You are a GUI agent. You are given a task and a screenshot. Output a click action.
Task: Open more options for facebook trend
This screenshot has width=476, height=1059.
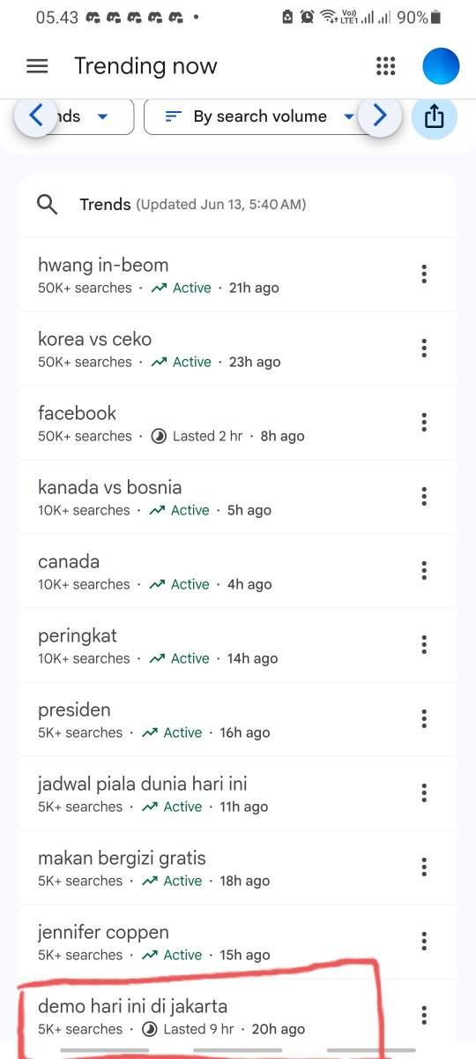(x=424, y=423)
